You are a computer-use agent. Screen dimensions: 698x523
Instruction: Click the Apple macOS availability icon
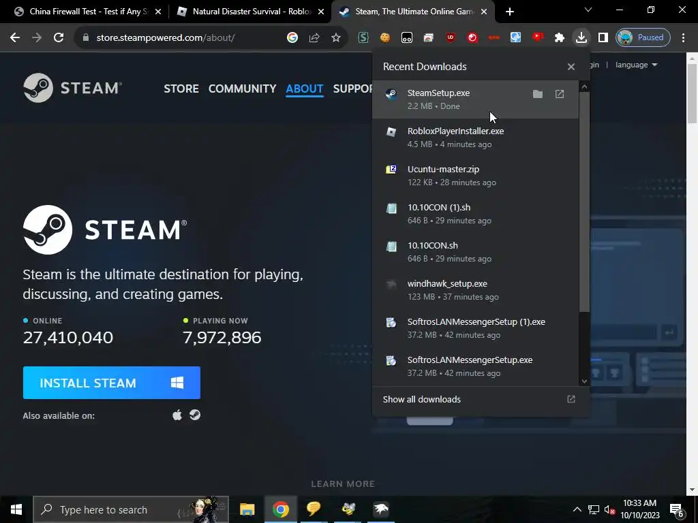[177, 415]
